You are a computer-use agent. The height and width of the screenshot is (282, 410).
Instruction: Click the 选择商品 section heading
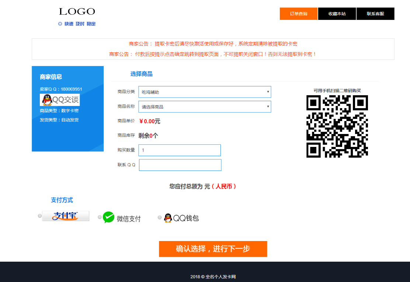point(142,74)
